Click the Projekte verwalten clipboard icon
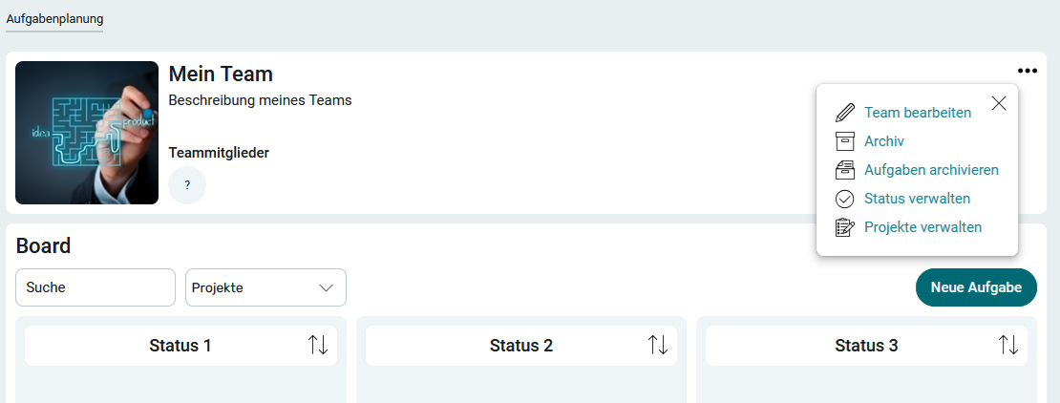 (x=844, y=227)
